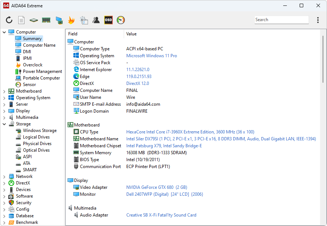Image resolution: width=327 pixels, height=226 pixels.
Task: Open the OSD panel icon
Action: click(108, 20)
